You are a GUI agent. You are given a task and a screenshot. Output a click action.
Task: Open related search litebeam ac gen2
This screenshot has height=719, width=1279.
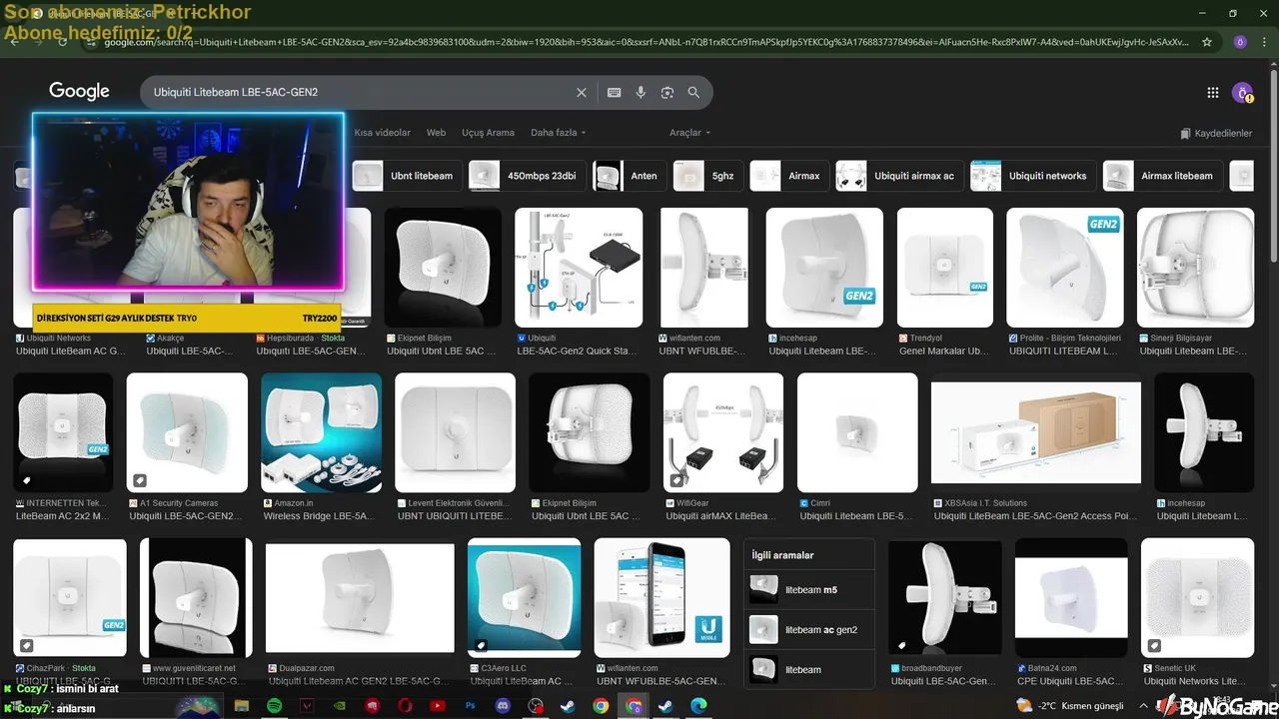[x=809, y=630]
